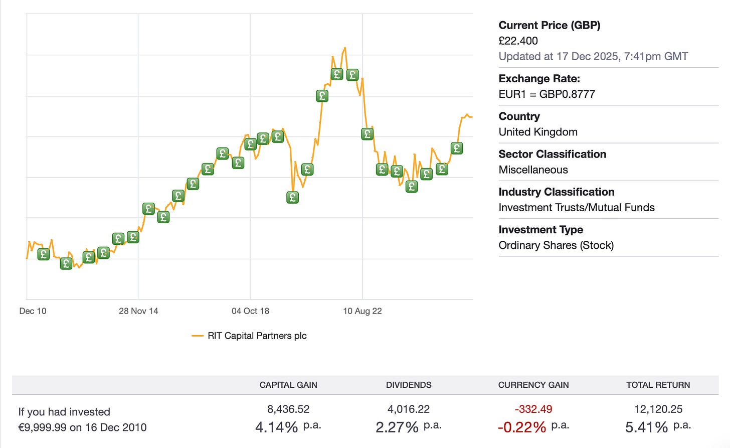
Task: Click the 'Dec 10' axis date label
Action: click(33, 311)
